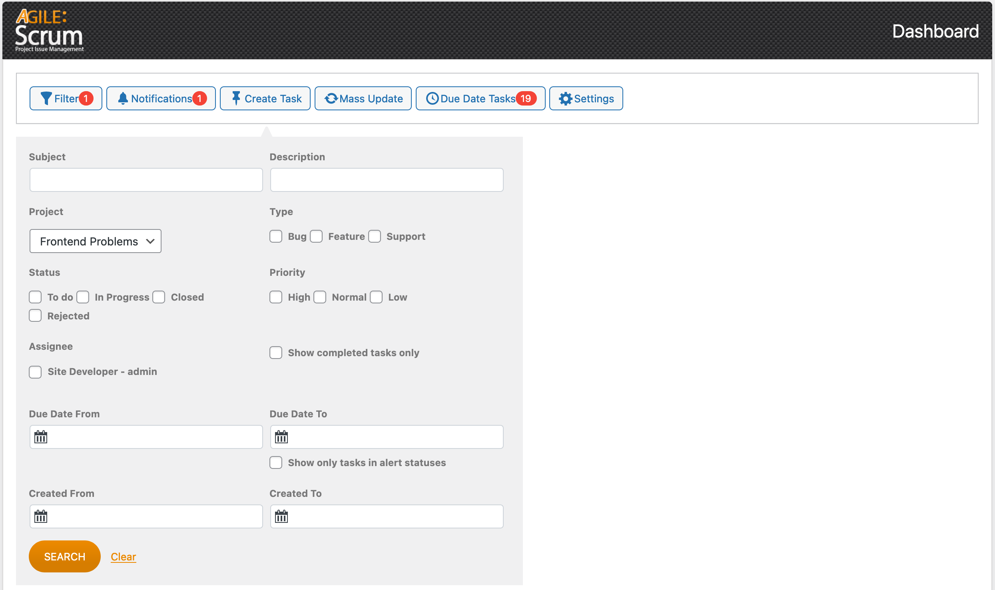Open Notifications via the bell icon
The image size is (995, 590).
click(x=123, y=98)
